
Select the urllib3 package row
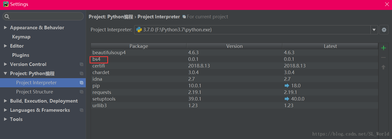(234, 106)
